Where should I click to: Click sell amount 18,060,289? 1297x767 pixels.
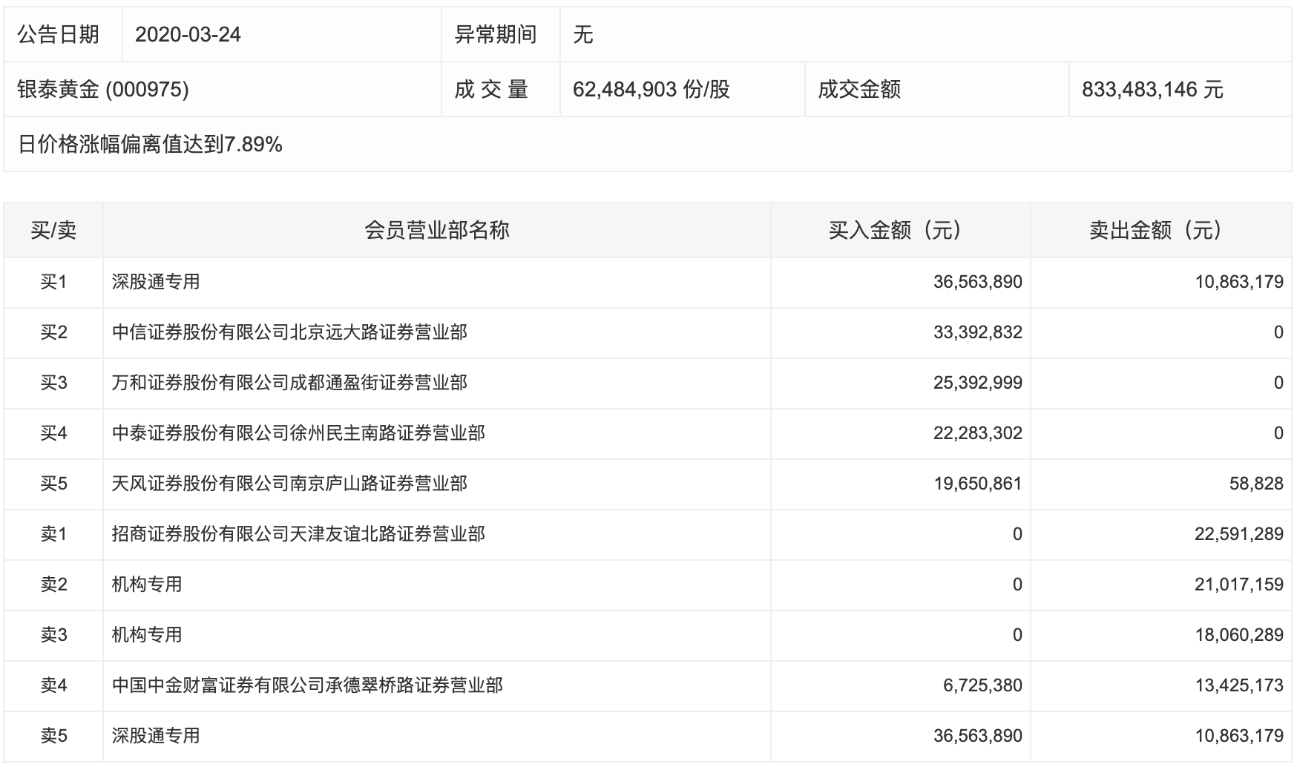click(x=1239, y=635)
